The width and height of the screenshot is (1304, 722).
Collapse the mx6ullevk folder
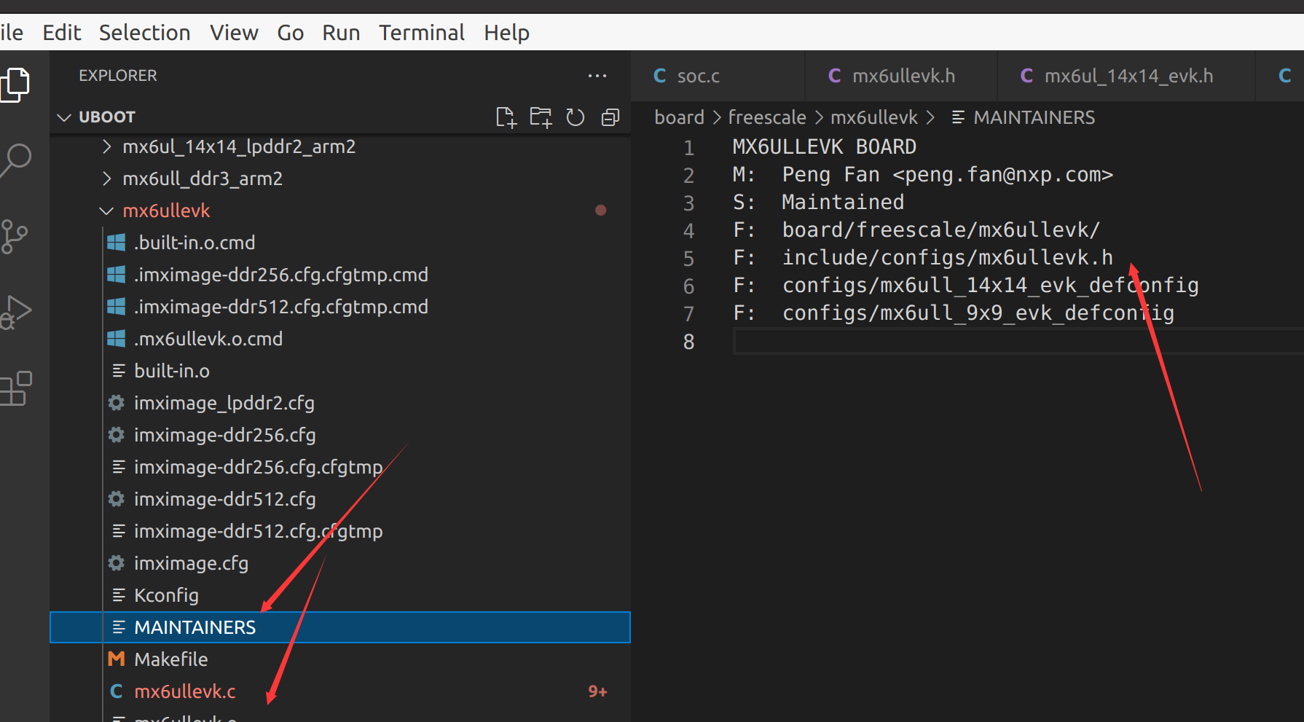tap(106, 211)
